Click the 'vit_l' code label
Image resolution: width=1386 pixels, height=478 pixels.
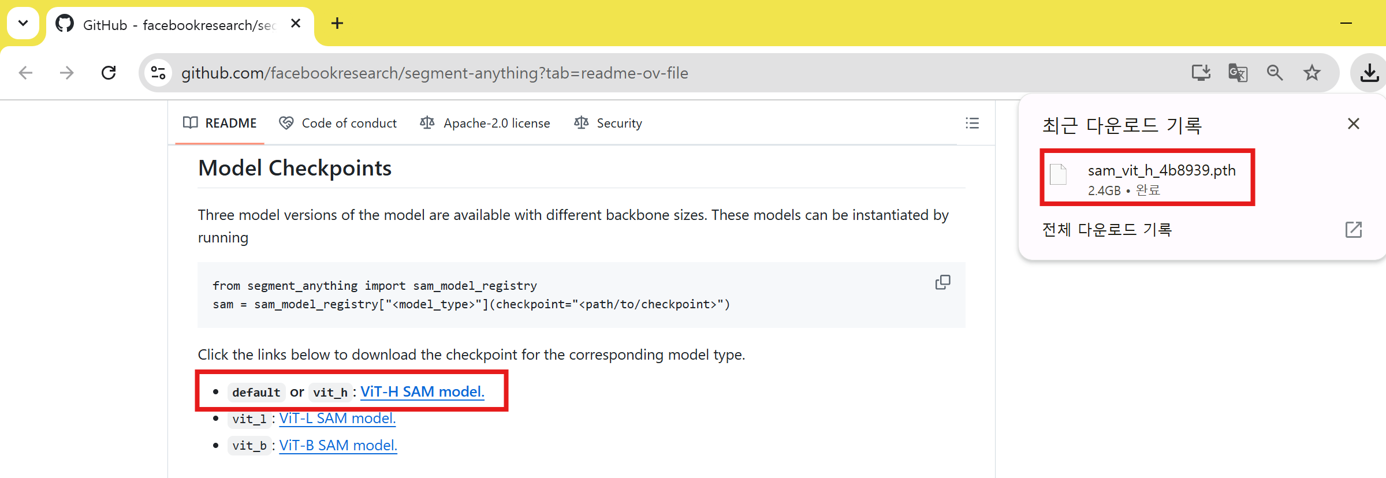[x=249, y=419]
